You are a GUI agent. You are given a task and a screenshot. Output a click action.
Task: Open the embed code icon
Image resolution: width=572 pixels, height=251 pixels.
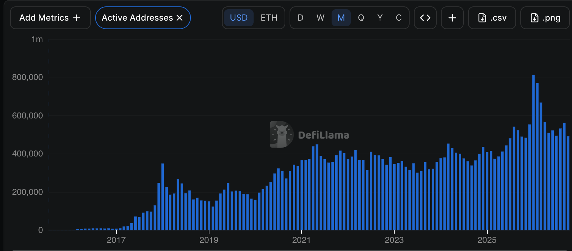(x=425, y=18)
